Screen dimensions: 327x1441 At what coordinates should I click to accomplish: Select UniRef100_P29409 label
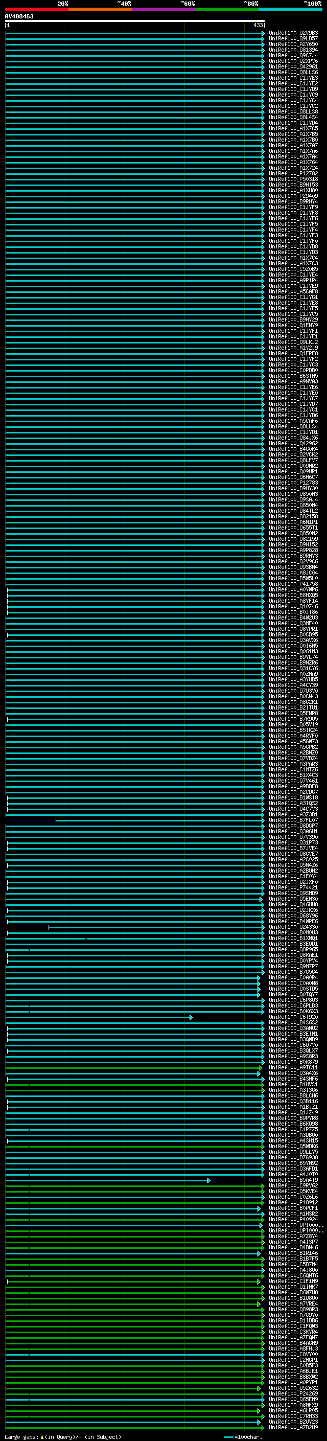(x=293, y=196)
